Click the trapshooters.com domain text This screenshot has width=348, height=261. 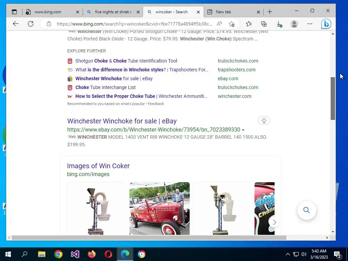237,70
